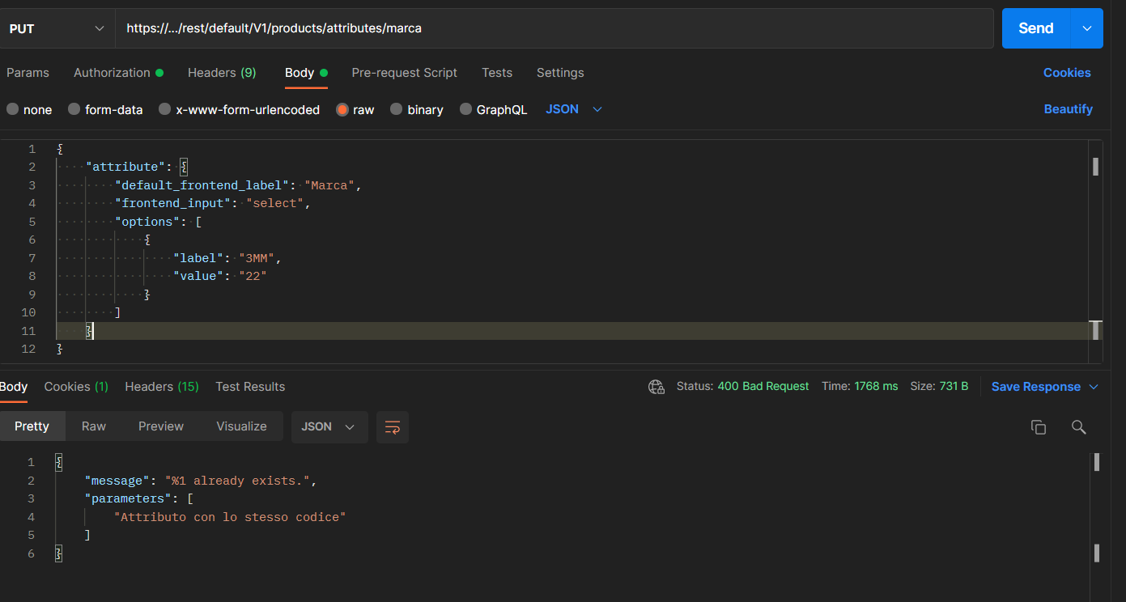The width and height of the screenshot is (1126, 602).
Task: Click the wrap lines icon in response toolbar
Action: pos(393,427)
